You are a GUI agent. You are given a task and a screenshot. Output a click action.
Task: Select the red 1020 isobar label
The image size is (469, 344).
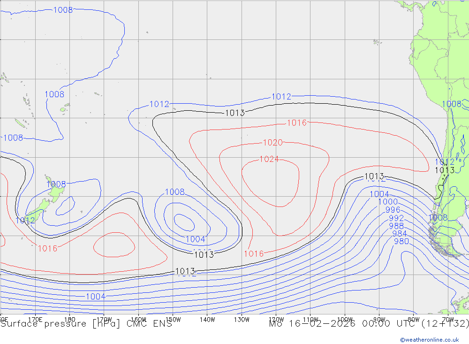[272, 143]
